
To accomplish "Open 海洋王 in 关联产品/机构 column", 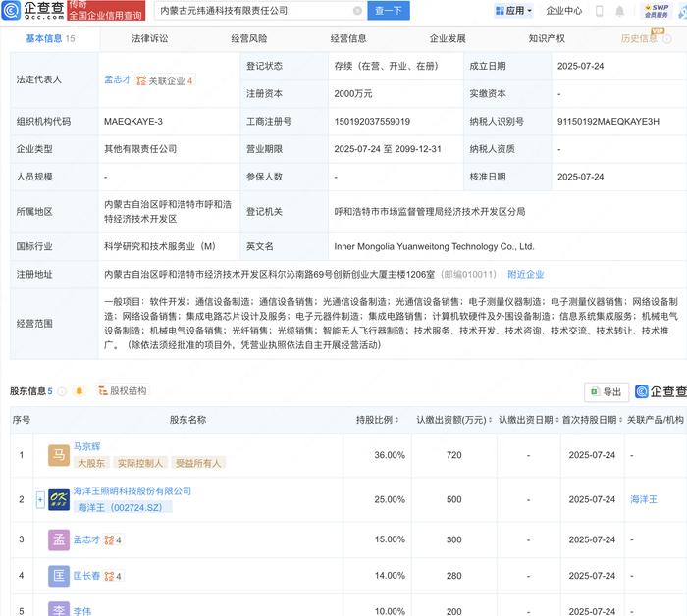I will pos(643,499).
